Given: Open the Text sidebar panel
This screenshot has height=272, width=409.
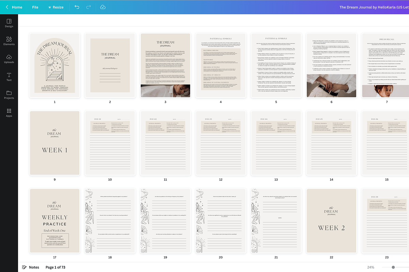Looking at the screenshot, I should click(x=9, y=77).
